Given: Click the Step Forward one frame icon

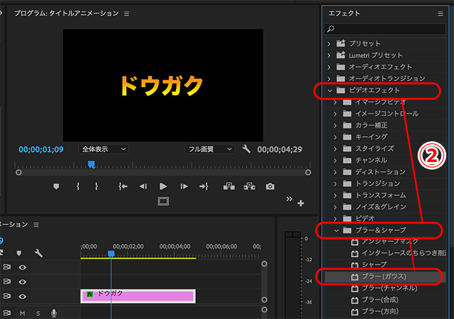Looking at the screenshot, I should (x=184, y=186).
